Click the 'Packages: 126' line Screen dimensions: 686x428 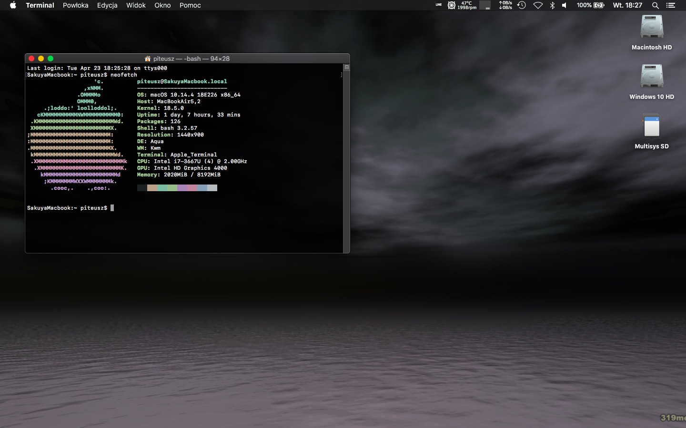click(x=159, y=121)
